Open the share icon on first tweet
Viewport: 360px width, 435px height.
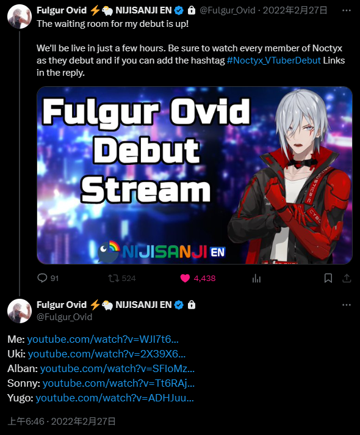(347, 278)
